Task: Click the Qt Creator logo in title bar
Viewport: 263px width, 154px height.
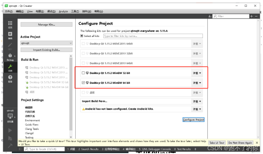Action: point(7,6)
